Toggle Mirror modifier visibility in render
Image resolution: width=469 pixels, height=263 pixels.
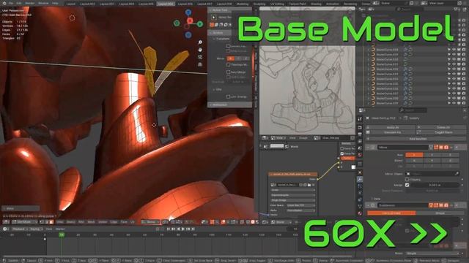click(x=446, y=148)
